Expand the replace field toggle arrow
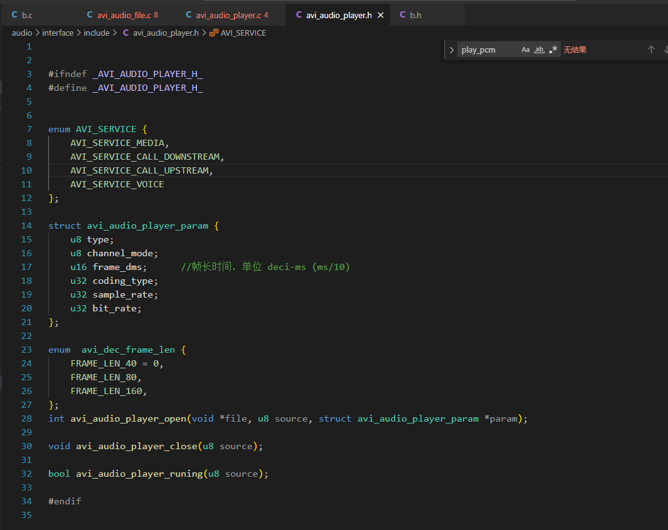 (x=452, y=49)
